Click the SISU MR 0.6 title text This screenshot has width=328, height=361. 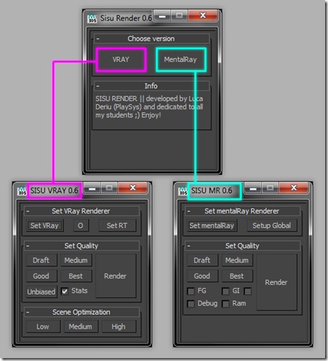212,191
